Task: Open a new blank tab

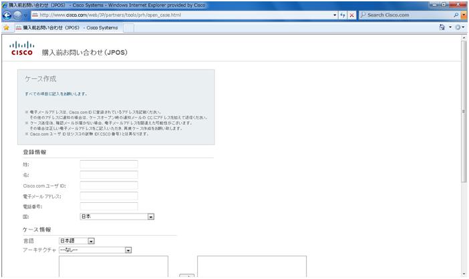Action: click(x=129, y=28)
